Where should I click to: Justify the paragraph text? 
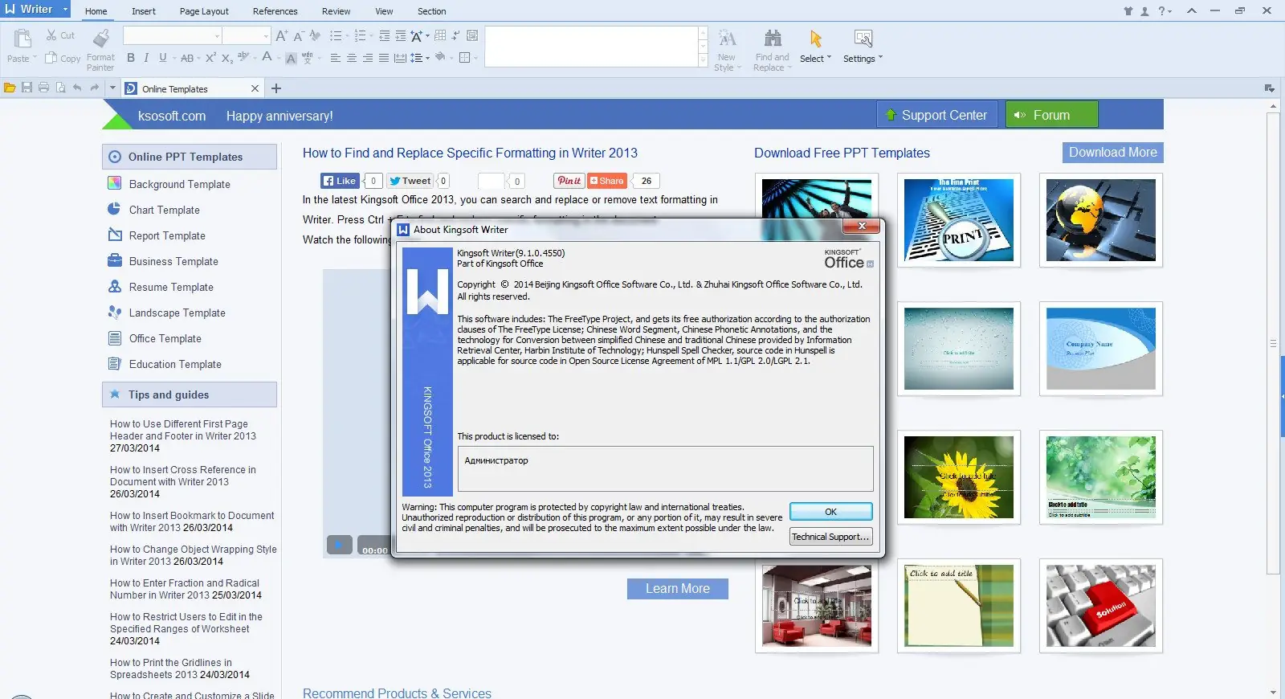(384, 58)
